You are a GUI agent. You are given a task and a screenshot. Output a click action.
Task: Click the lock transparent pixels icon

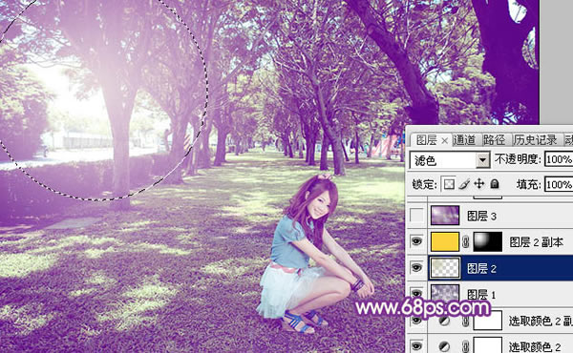click(x=449, y=184)
